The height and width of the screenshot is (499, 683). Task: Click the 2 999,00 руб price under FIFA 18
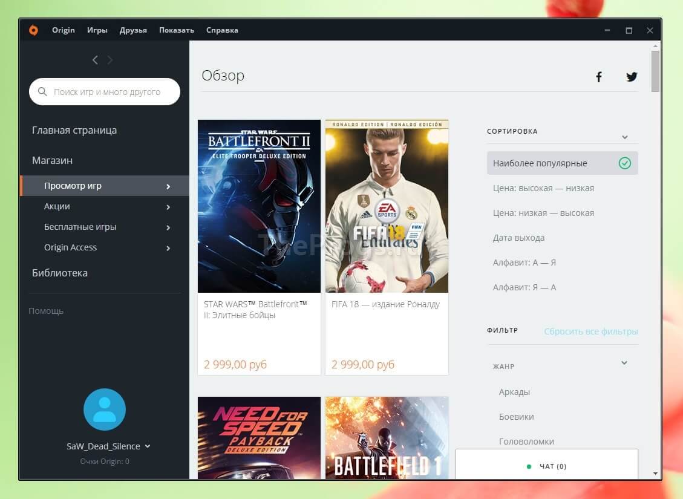tap(363, 365)
